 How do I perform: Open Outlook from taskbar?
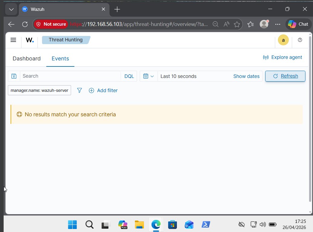pyautogui.click(x=189, y=225)
